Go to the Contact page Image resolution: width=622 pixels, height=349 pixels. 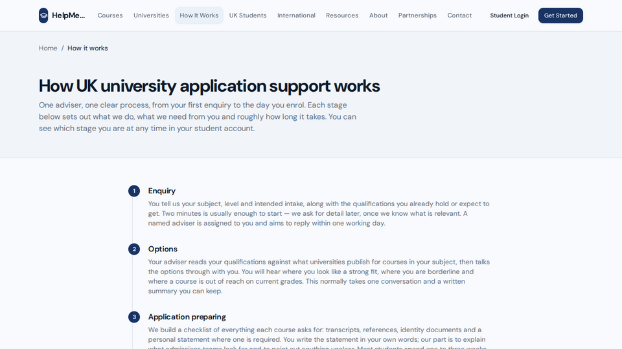click(x=459, y=16)
